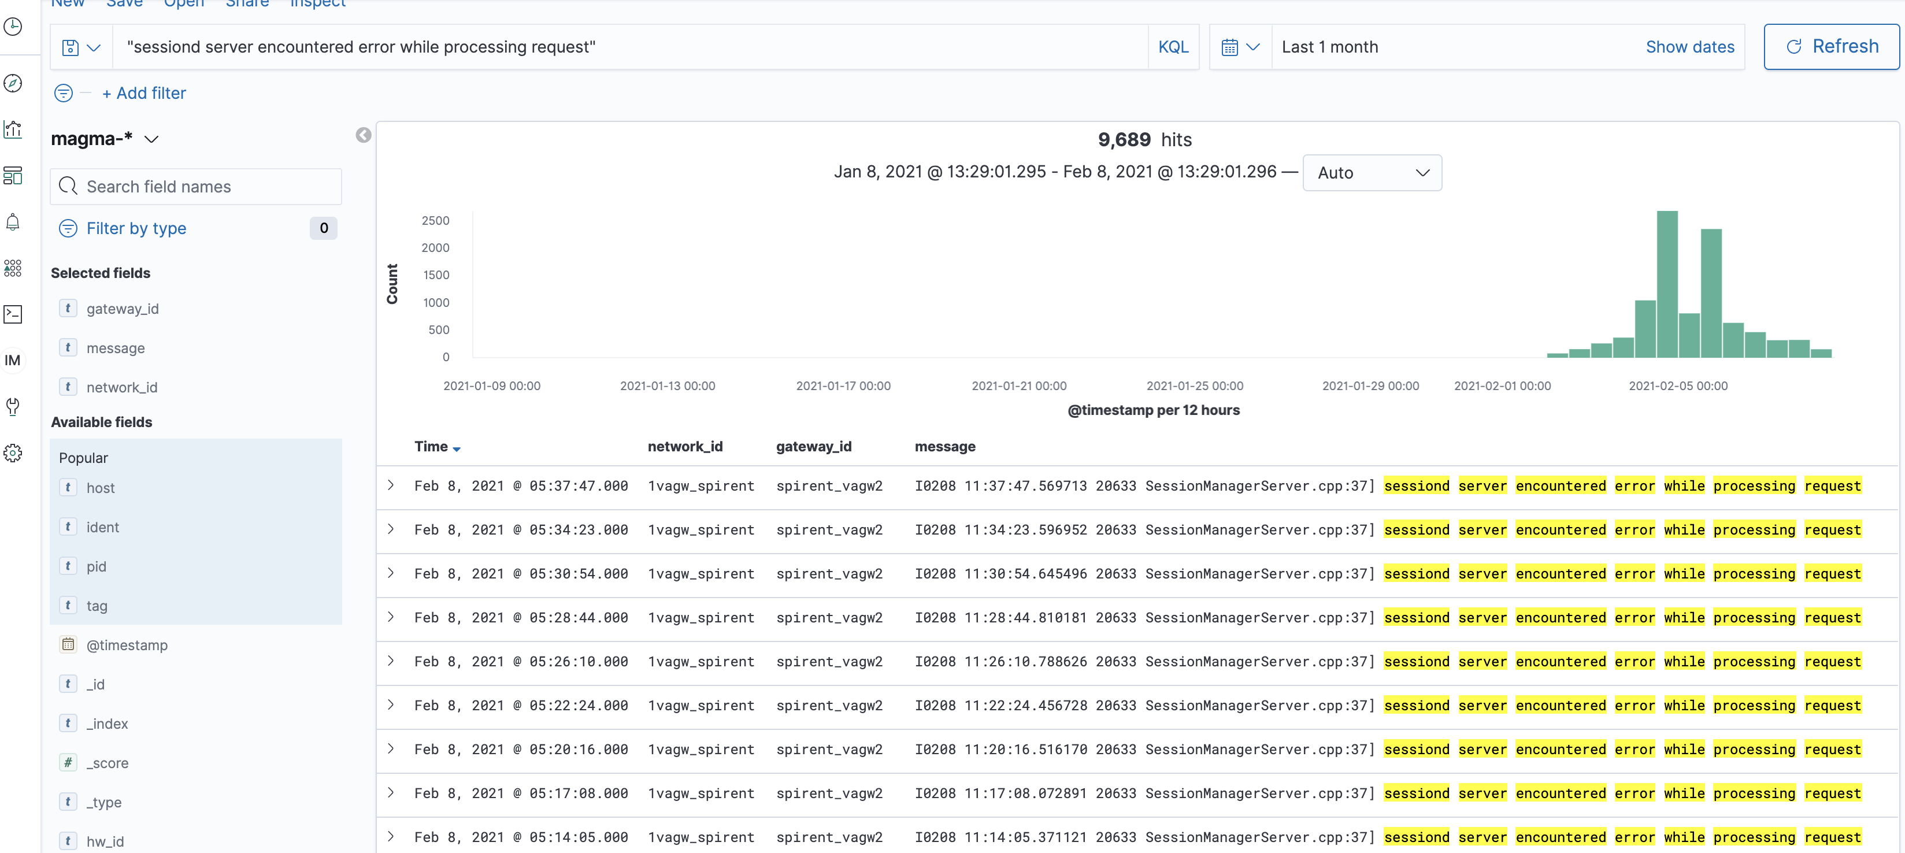Click + Add filter

tap(144, 93)
